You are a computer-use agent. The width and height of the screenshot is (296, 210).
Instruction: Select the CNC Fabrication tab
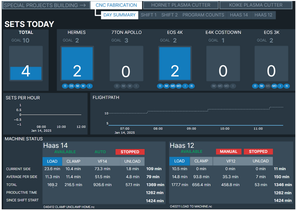(x=116, y=5)
